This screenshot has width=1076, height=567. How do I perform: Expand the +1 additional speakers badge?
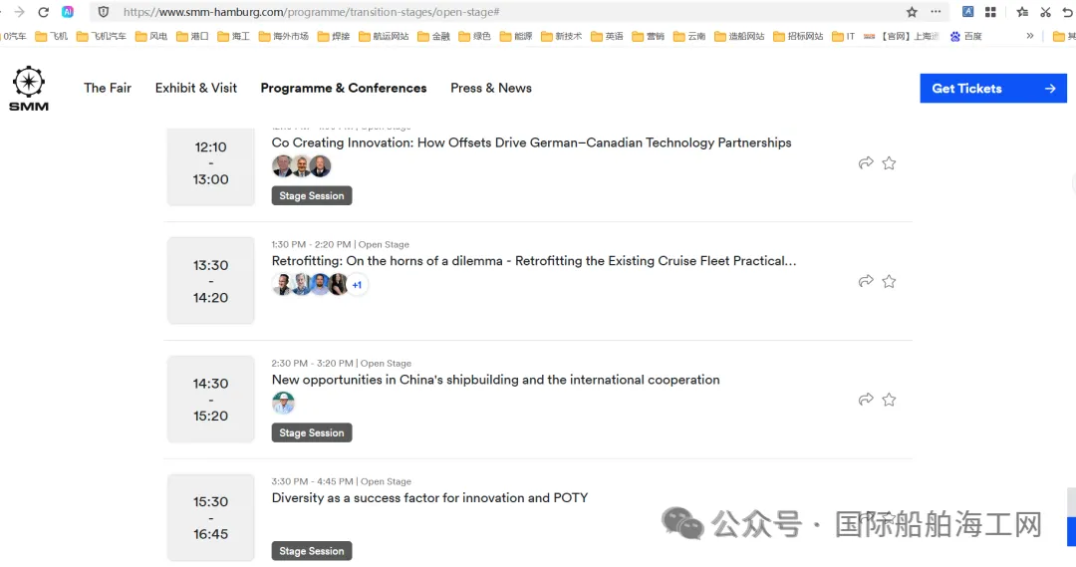(x=357, y=285)
